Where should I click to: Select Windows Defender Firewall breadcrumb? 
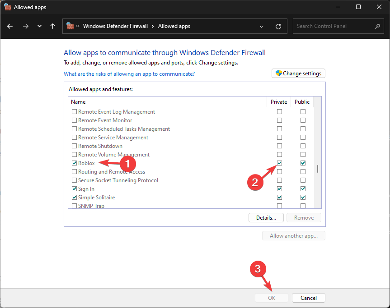(115, 26)
